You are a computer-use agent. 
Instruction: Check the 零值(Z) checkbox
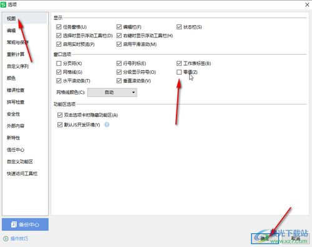click(x=179, y=72)
